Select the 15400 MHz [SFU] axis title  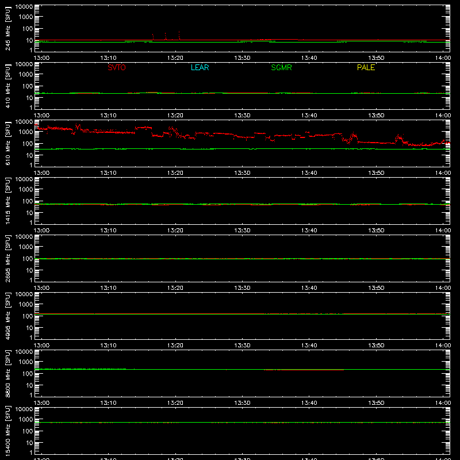tap(7, 431)
